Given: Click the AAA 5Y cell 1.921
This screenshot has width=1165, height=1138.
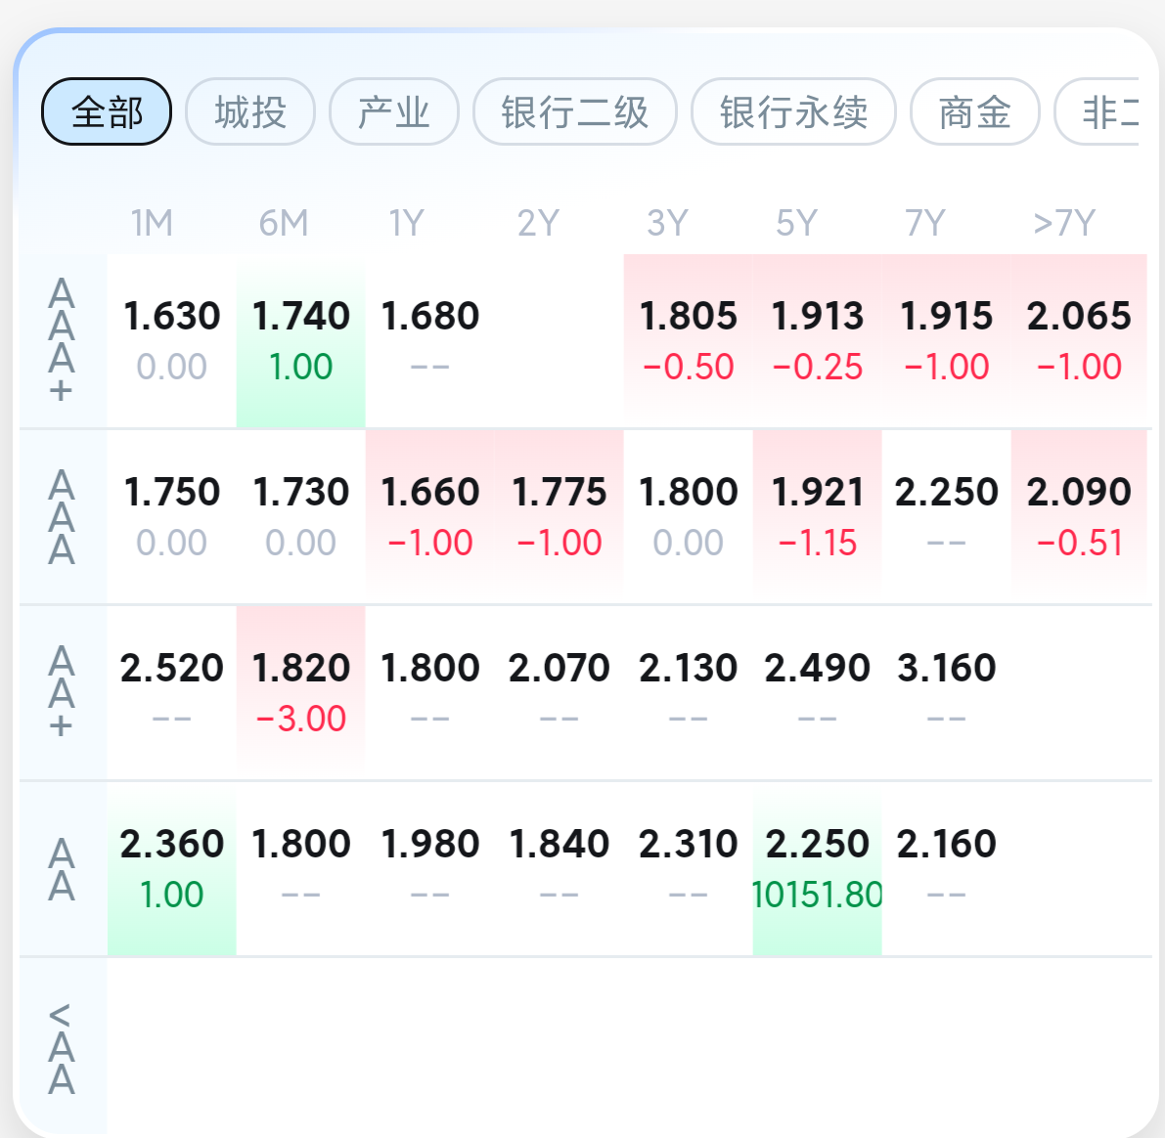Looking at the screenshot, I should pyautogui.click(x=818, y=517).
